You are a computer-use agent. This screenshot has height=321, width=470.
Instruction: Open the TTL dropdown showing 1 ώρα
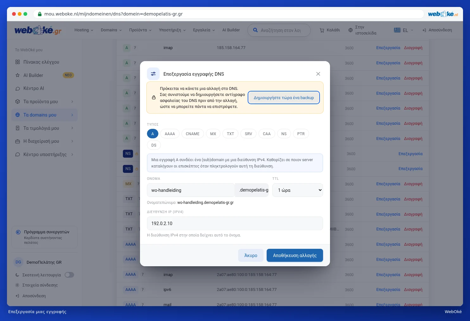[x=298, y=190]
